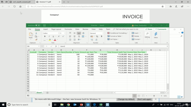
Task: Increase font size with the larger A icon
Action: click(59, 36)
